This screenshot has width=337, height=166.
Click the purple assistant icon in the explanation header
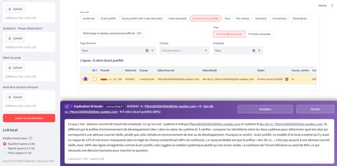(68, 107)
